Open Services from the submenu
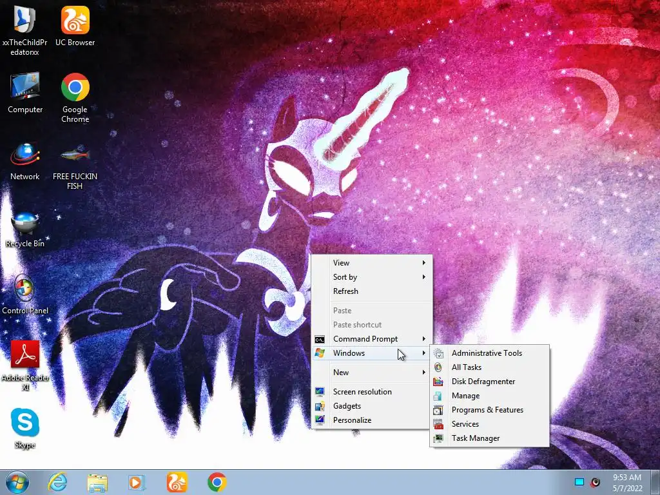This screenshot has width=660, height=495. click(490, 424)
